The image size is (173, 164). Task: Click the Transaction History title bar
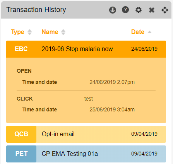coord(86,10)
